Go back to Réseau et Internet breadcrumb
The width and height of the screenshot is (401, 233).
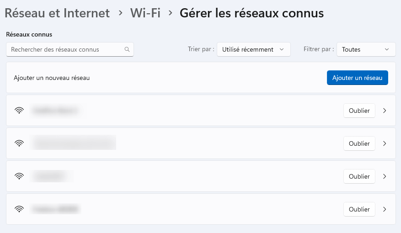[x=57, y=13]
